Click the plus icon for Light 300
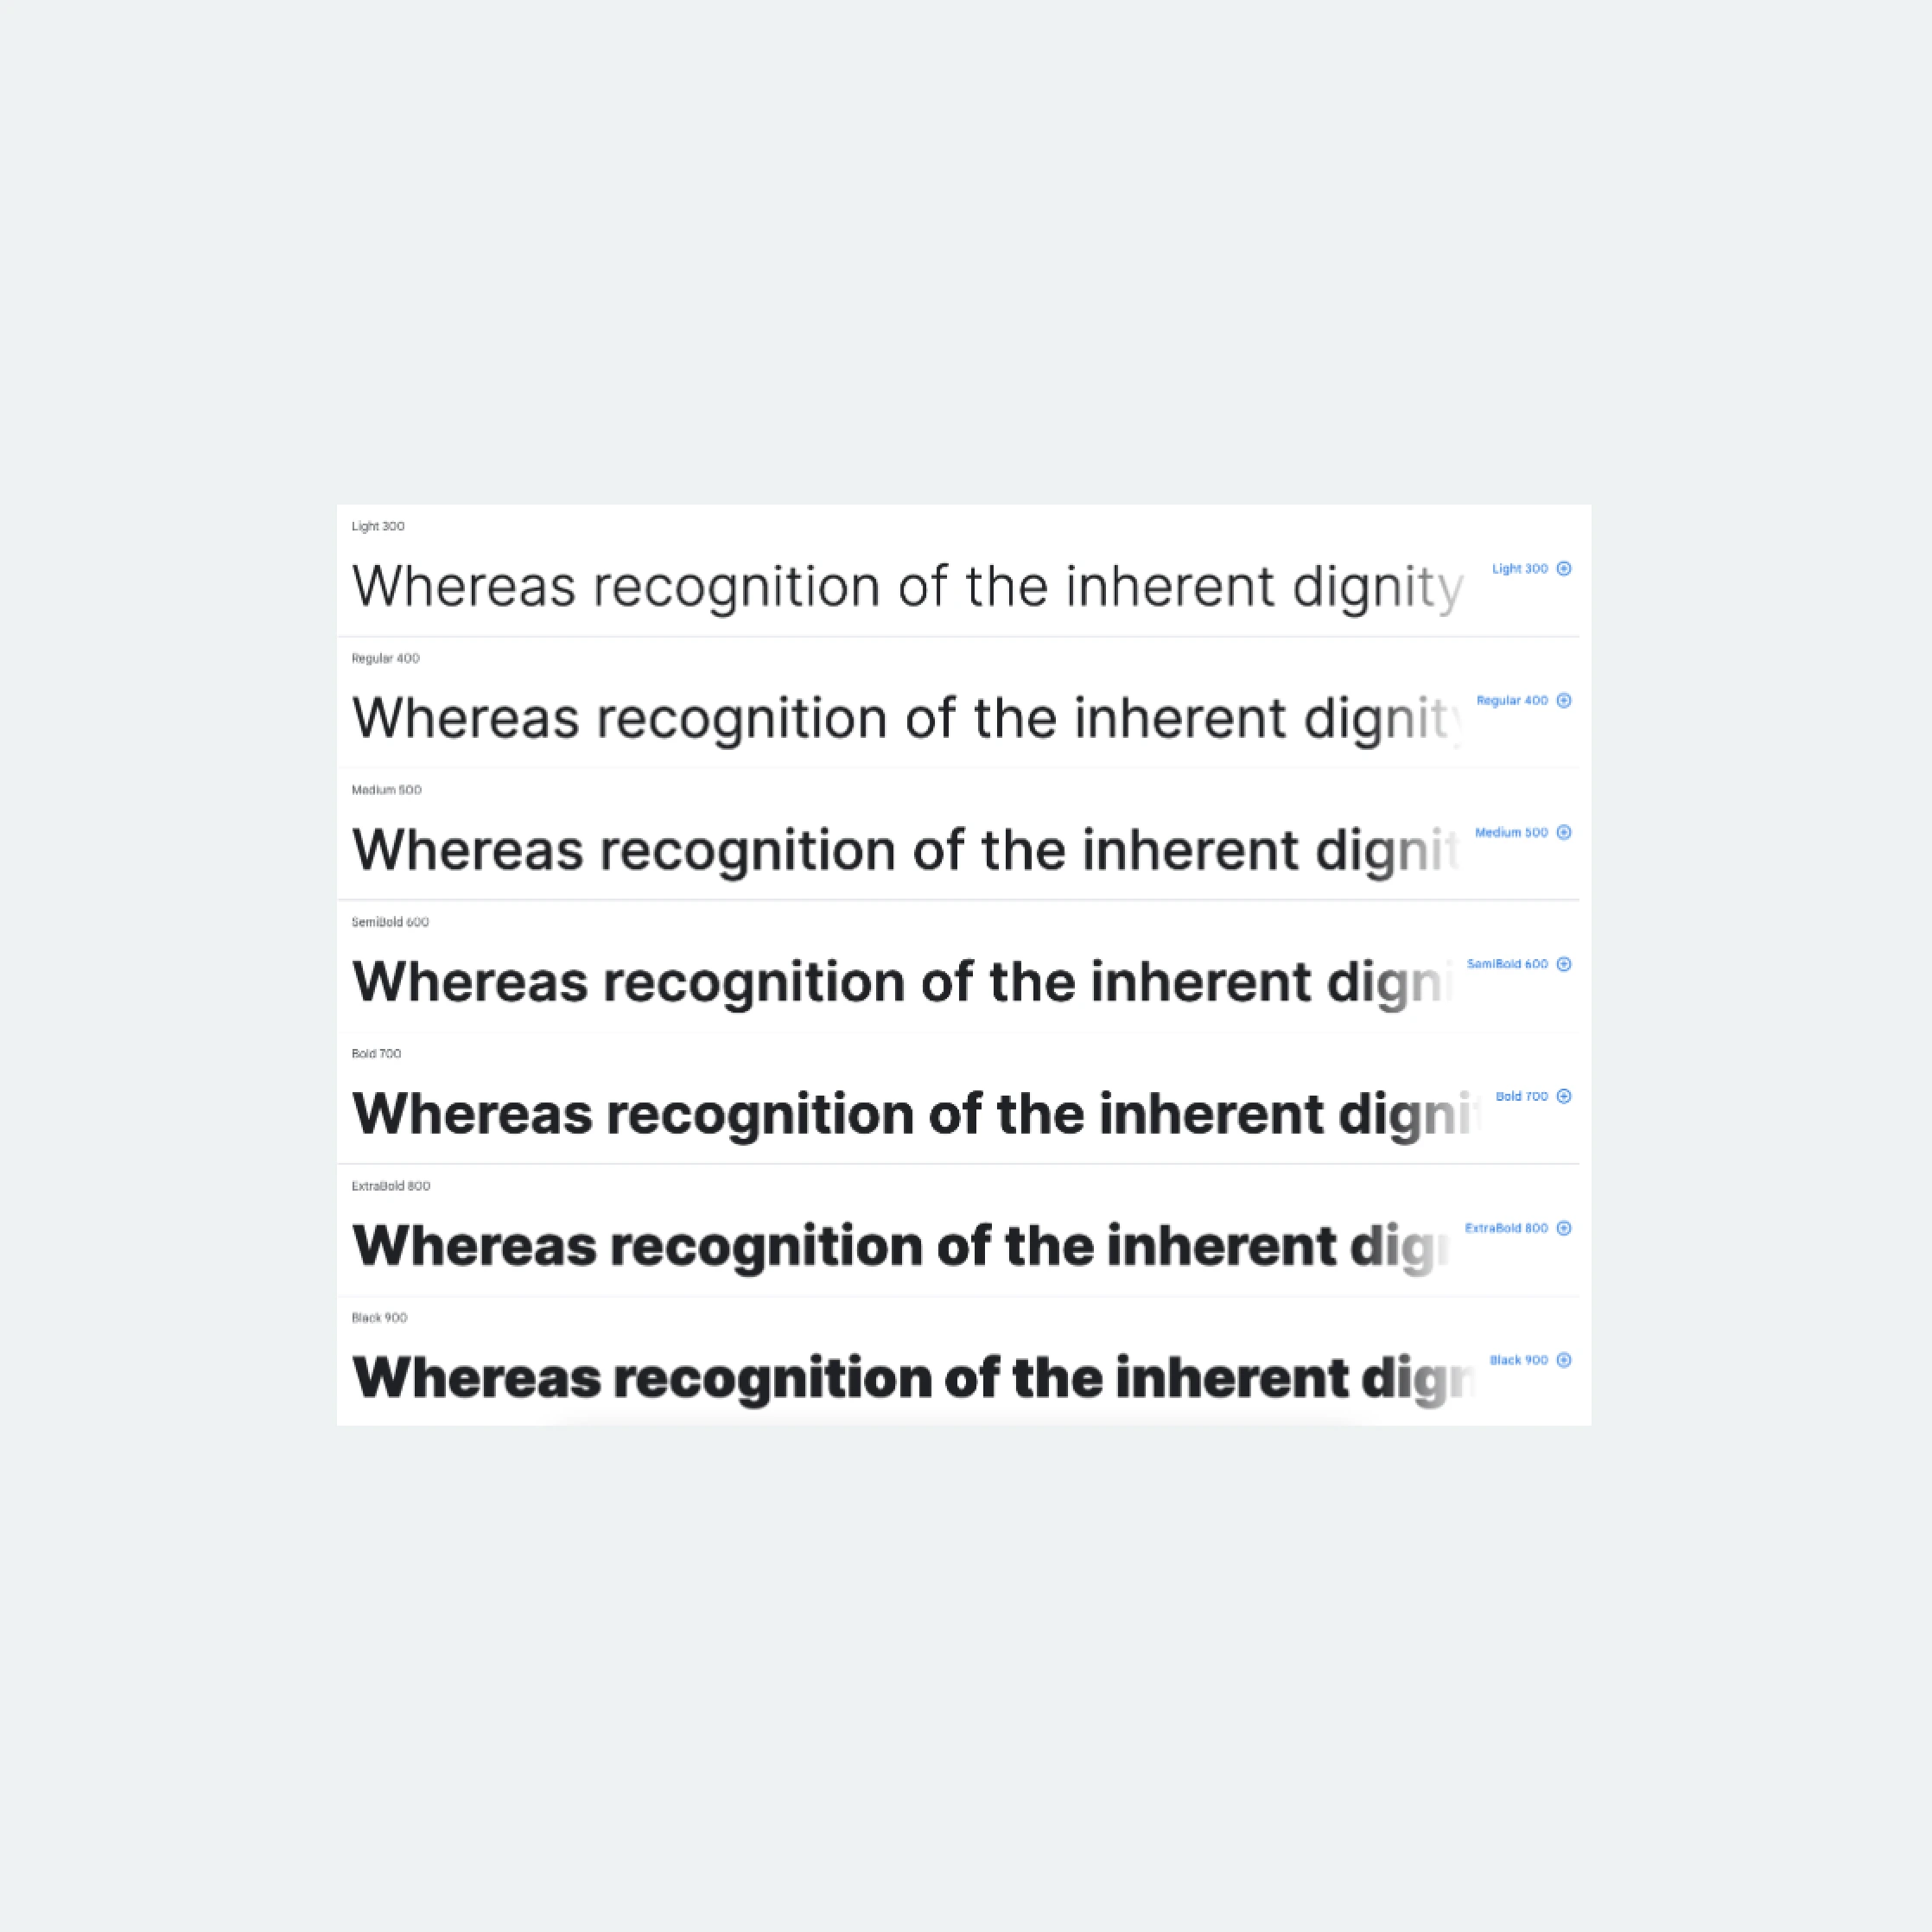 click(x=1564, y=569)
